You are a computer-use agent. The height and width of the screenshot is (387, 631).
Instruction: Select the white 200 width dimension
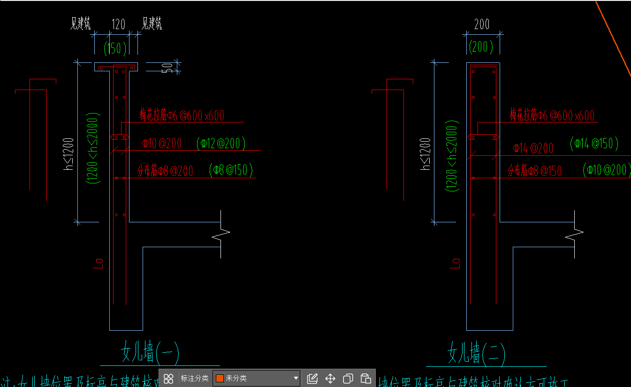[482, 24]
